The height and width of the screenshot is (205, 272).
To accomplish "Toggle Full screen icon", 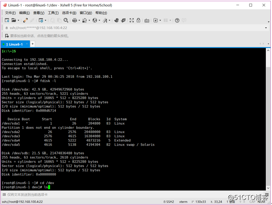I will [x=132, y=20].
